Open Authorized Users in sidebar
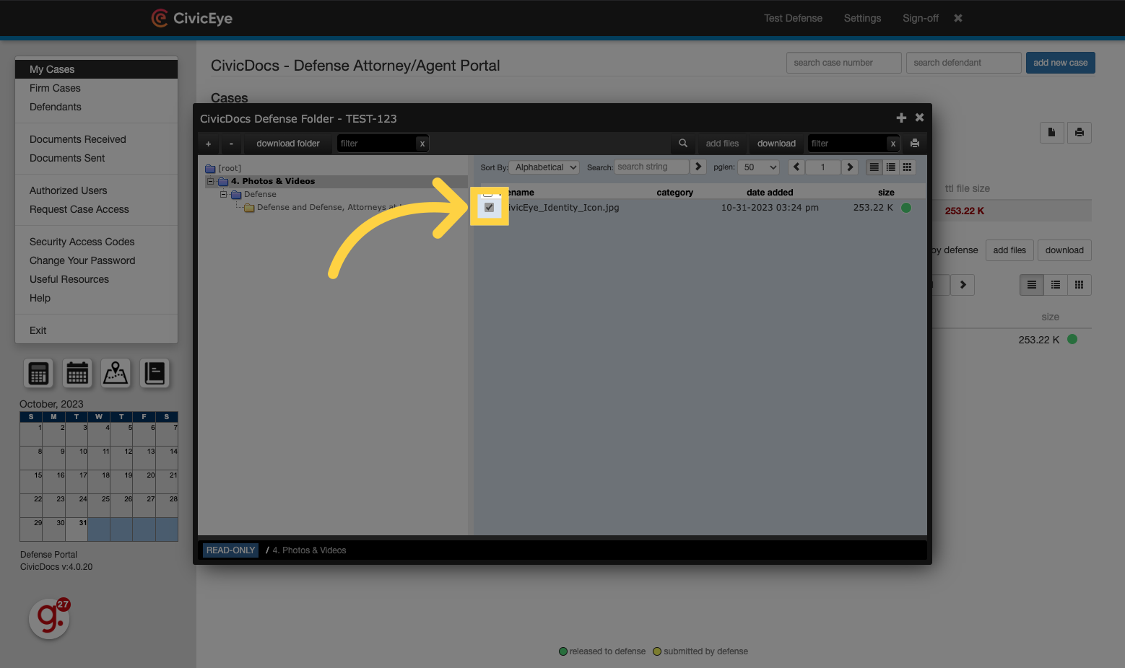Screen dimensions: 1125x668 click(69, 190)
